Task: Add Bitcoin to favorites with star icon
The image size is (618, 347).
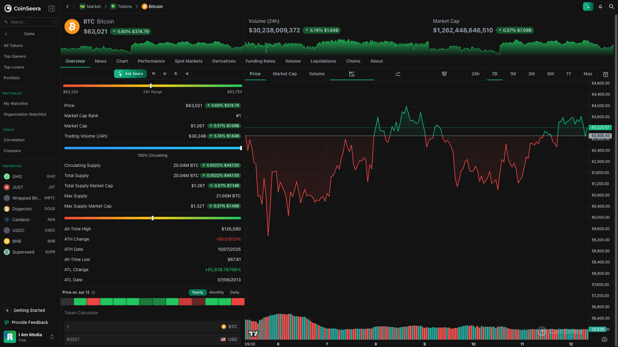Action: click(x=154, y=74)
